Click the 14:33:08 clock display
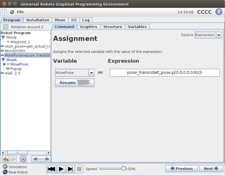 [x=185, y=12]
